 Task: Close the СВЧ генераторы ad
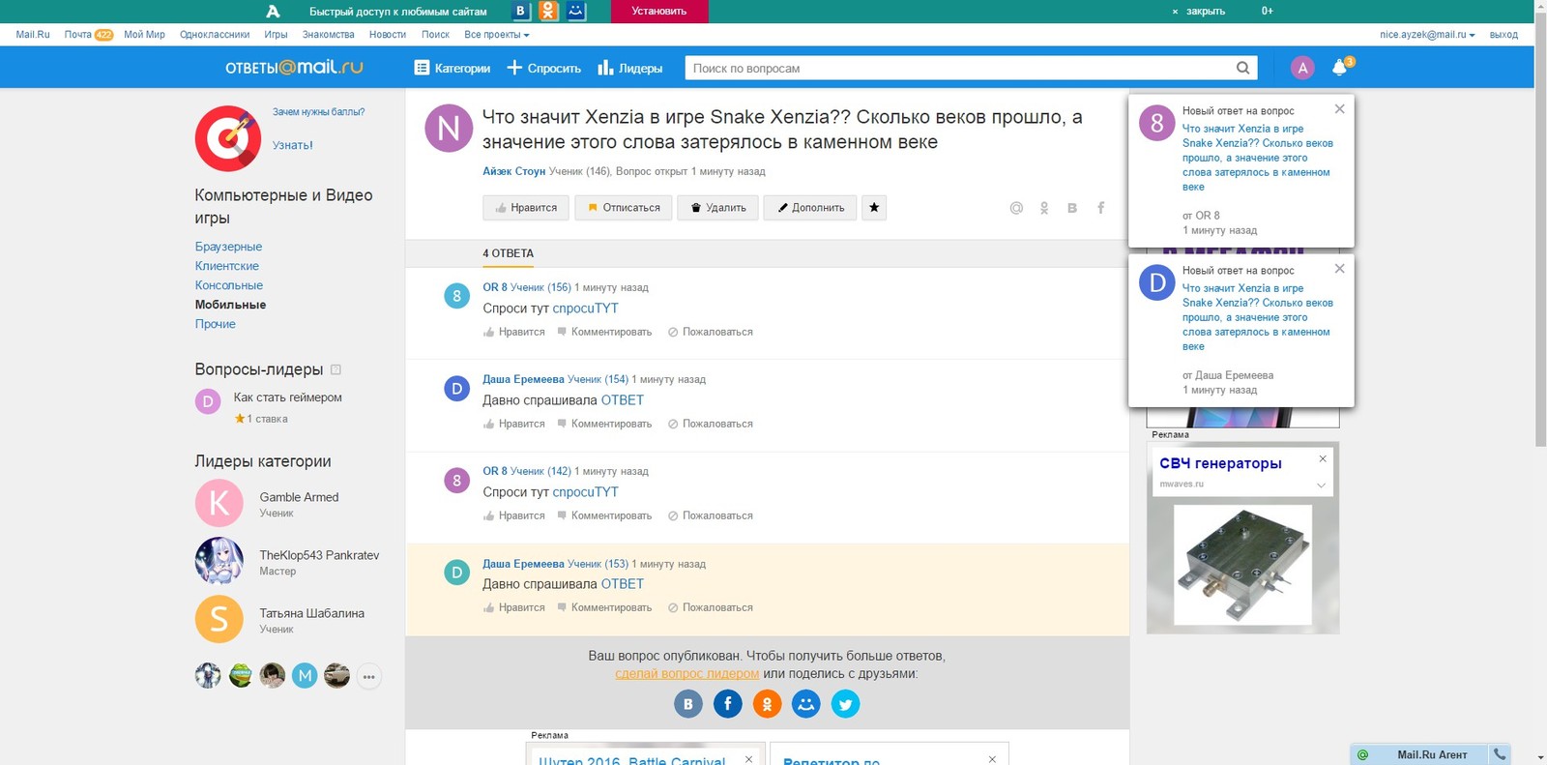tap(1323, 459)
